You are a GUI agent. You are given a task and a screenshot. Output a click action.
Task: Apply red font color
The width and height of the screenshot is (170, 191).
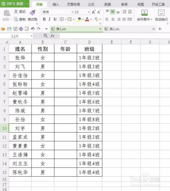tap(87, 19)
